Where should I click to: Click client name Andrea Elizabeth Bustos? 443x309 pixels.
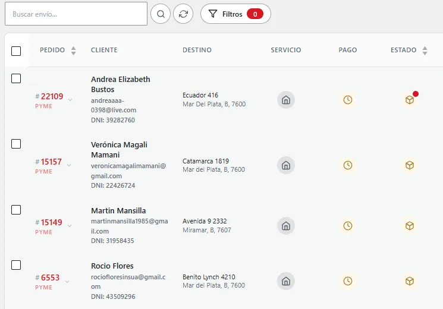click(120, 84)
